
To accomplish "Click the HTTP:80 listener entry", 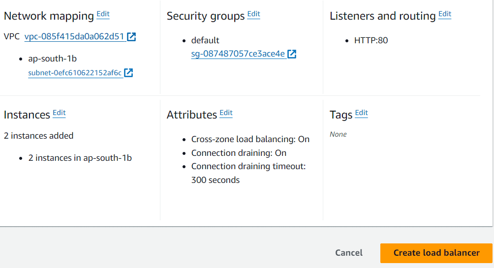I will [x=371, y=40].
